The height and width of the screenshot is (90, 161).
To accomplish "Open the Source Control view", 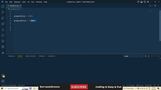I will pyautogui.click(x=3, y=12).
